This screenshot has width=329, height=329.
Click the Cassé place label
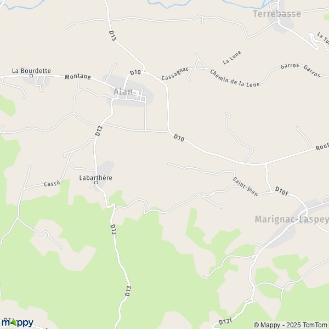tap(52, 184)
